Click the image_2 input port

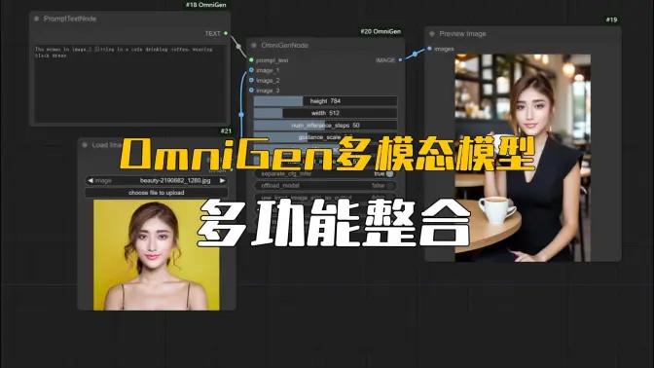(251, 80)
